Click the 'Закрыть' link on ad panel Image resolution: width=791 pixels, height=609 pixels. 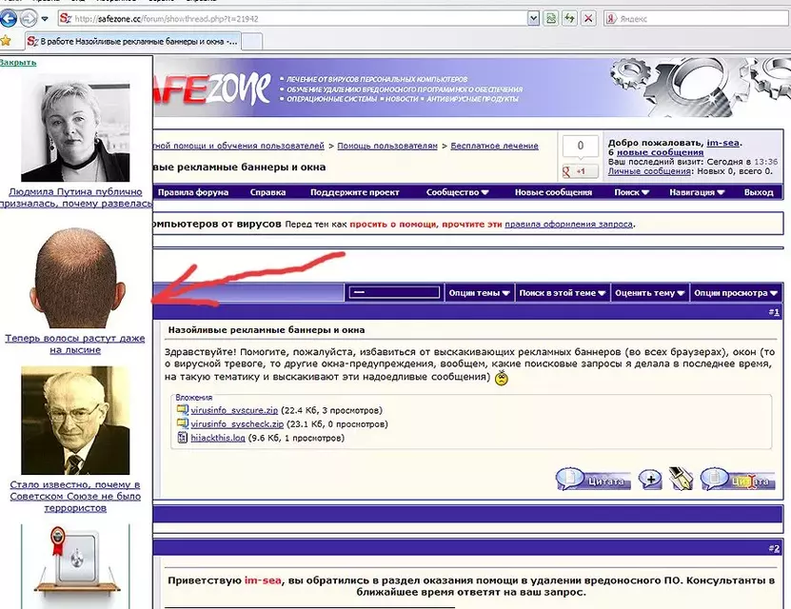18,63
